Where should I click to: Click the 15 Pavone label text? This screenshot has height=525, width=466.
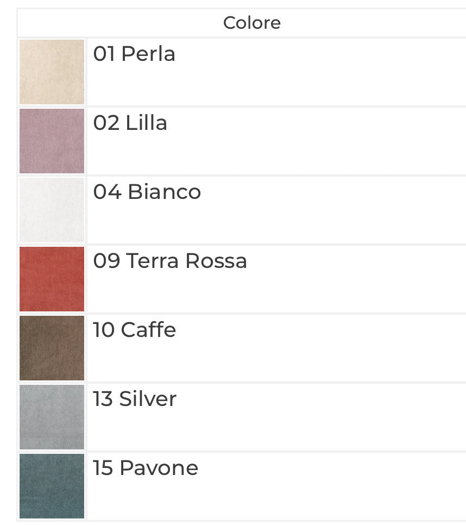coord(146,467)
